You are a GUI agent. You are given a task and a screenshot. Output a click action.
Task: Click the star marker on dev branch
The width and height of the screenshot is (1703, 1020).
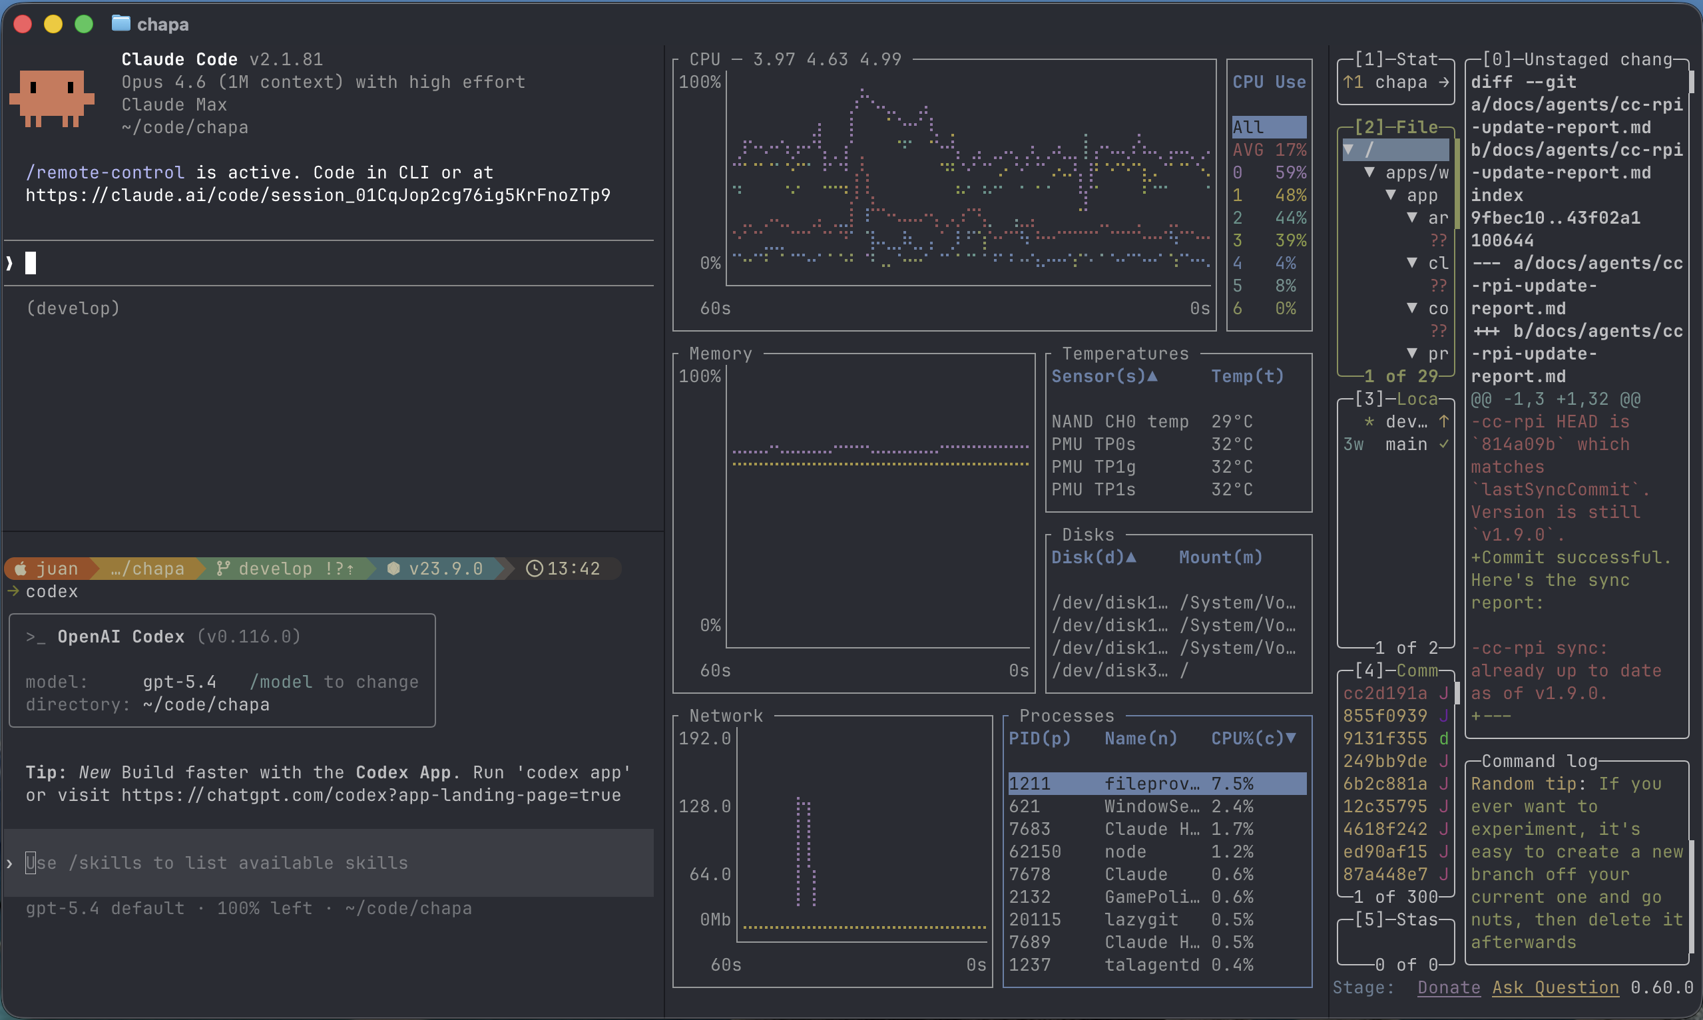pos(1369,421)
